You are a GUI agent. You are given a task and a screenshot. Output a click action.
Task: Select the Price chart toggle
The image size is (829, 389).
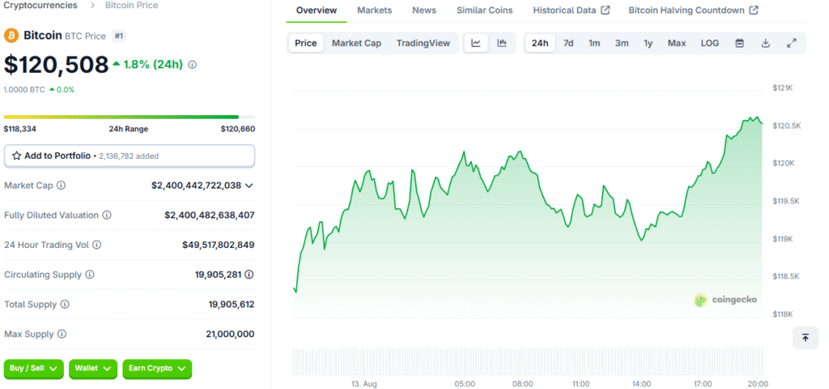click(305, 43)
